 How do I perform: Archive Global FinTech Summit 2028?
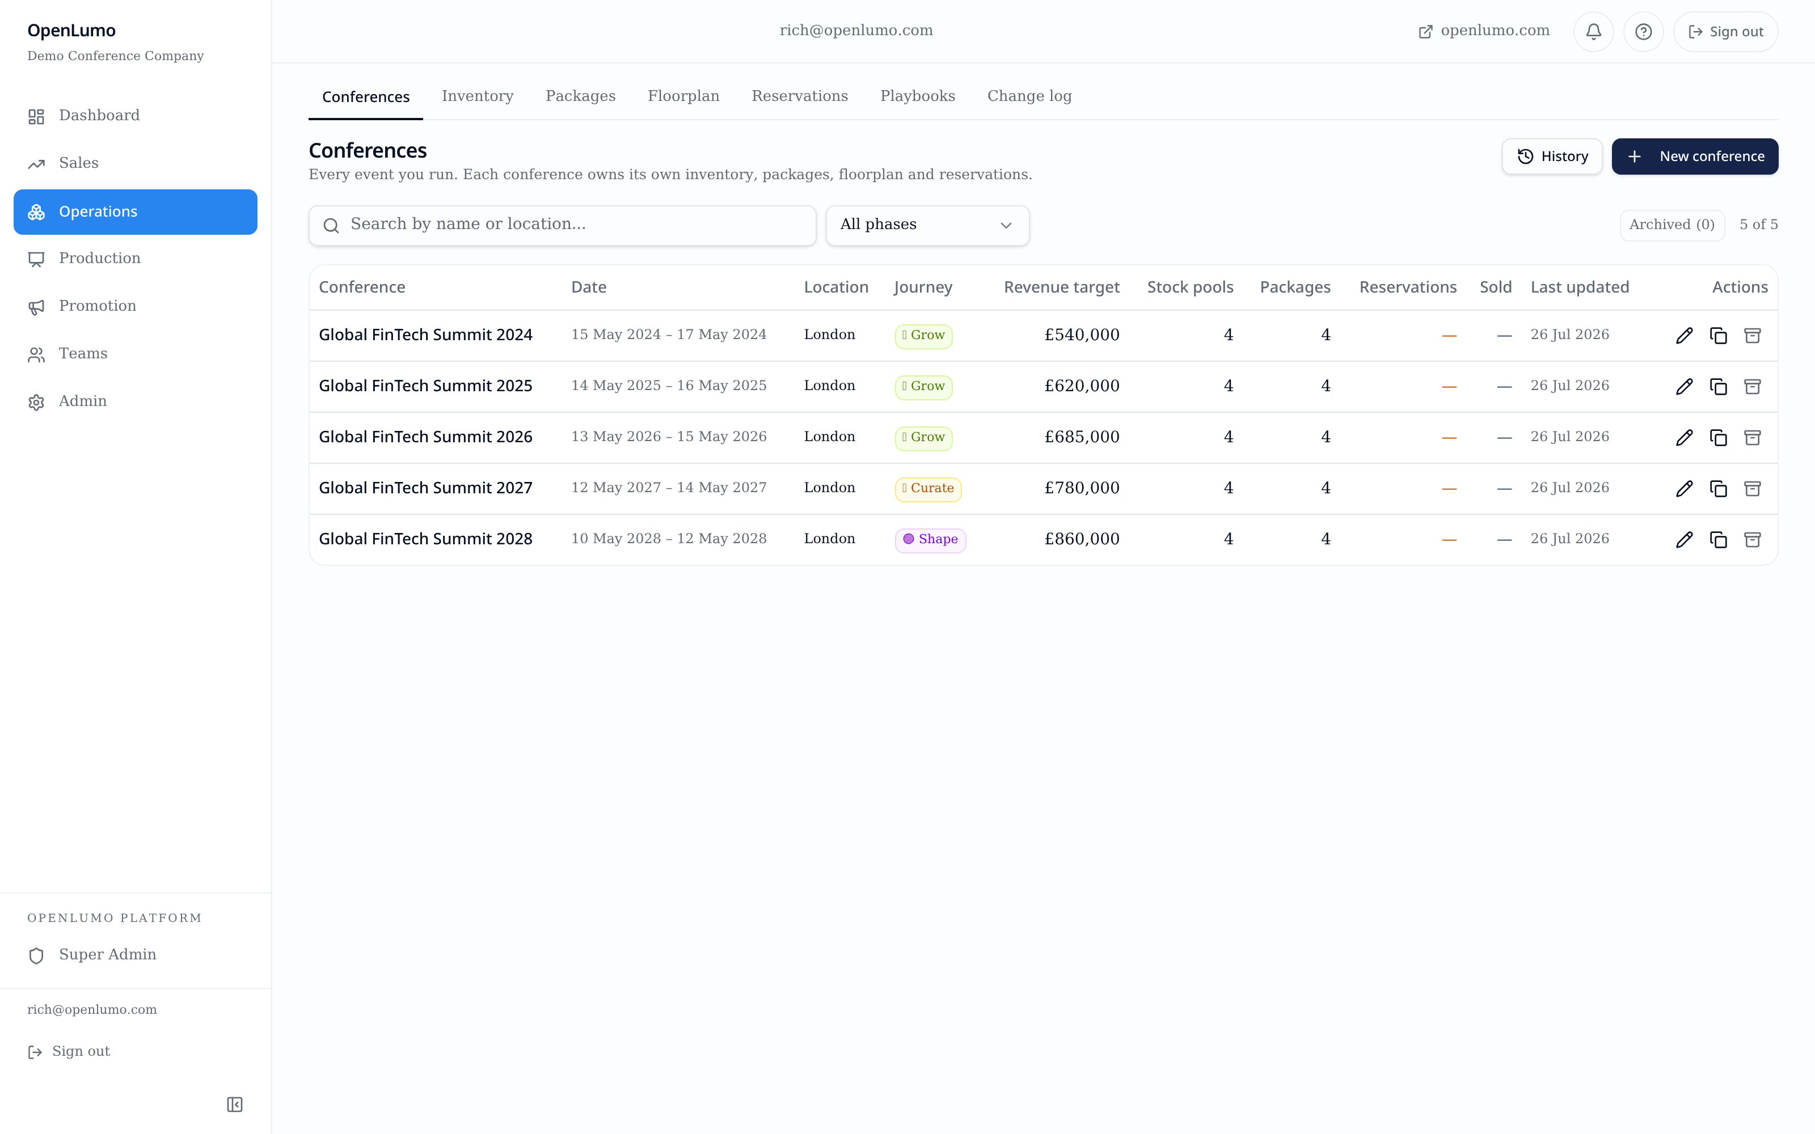tap(1752, 539)
